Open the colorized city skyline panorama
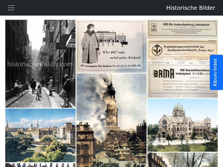 [x=40, y=135]
